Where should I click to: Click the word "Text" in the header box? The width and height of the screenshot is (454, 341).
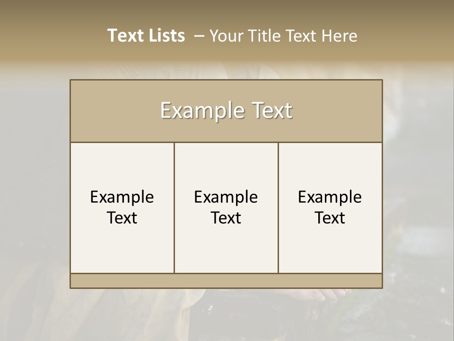coord(272,110)
